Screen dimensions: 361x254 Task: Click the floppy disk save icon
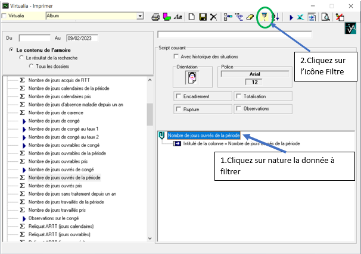click(203, 17)
